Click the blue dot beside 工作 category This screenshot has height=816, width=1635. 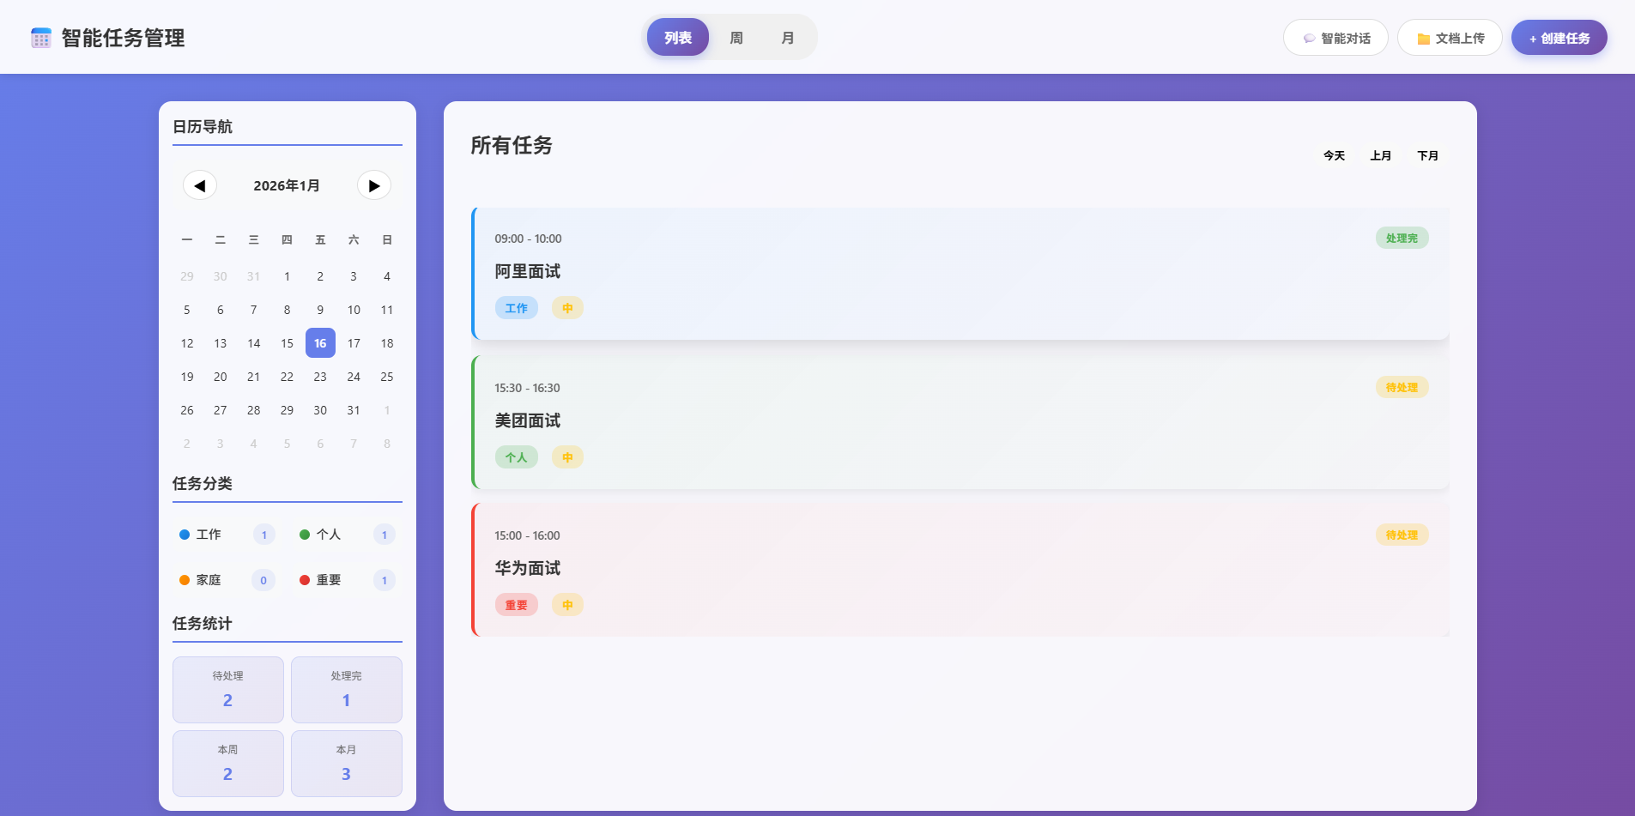coord(183,534)
